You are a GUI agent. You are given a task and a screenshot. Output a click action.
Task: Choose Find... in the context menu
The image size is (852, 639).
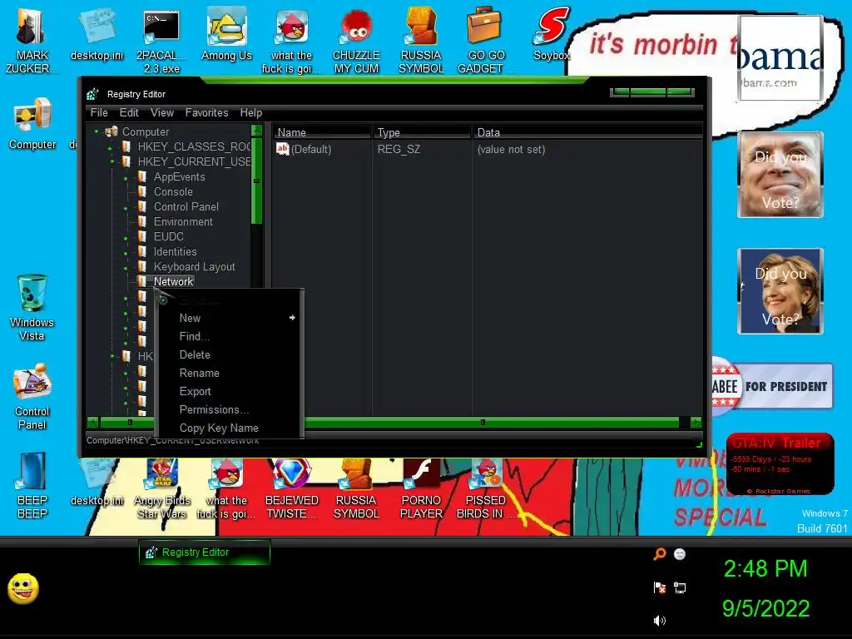(x=228, y=336)
